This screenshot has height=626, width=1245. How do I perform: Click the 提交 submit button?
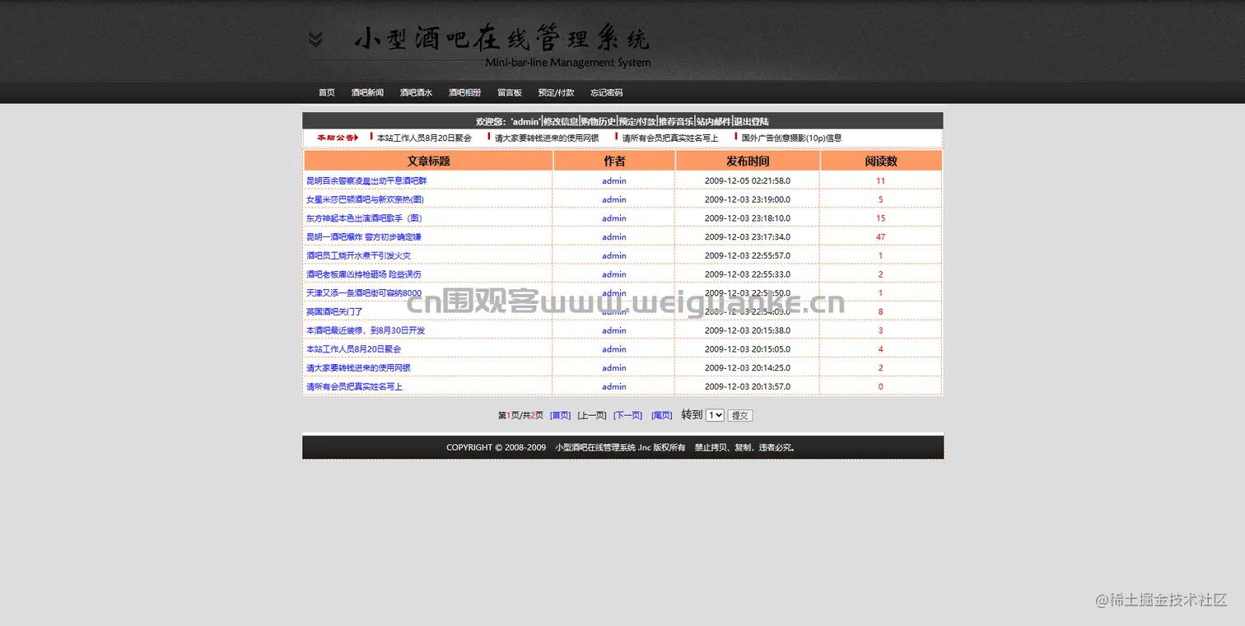(740, 415)
